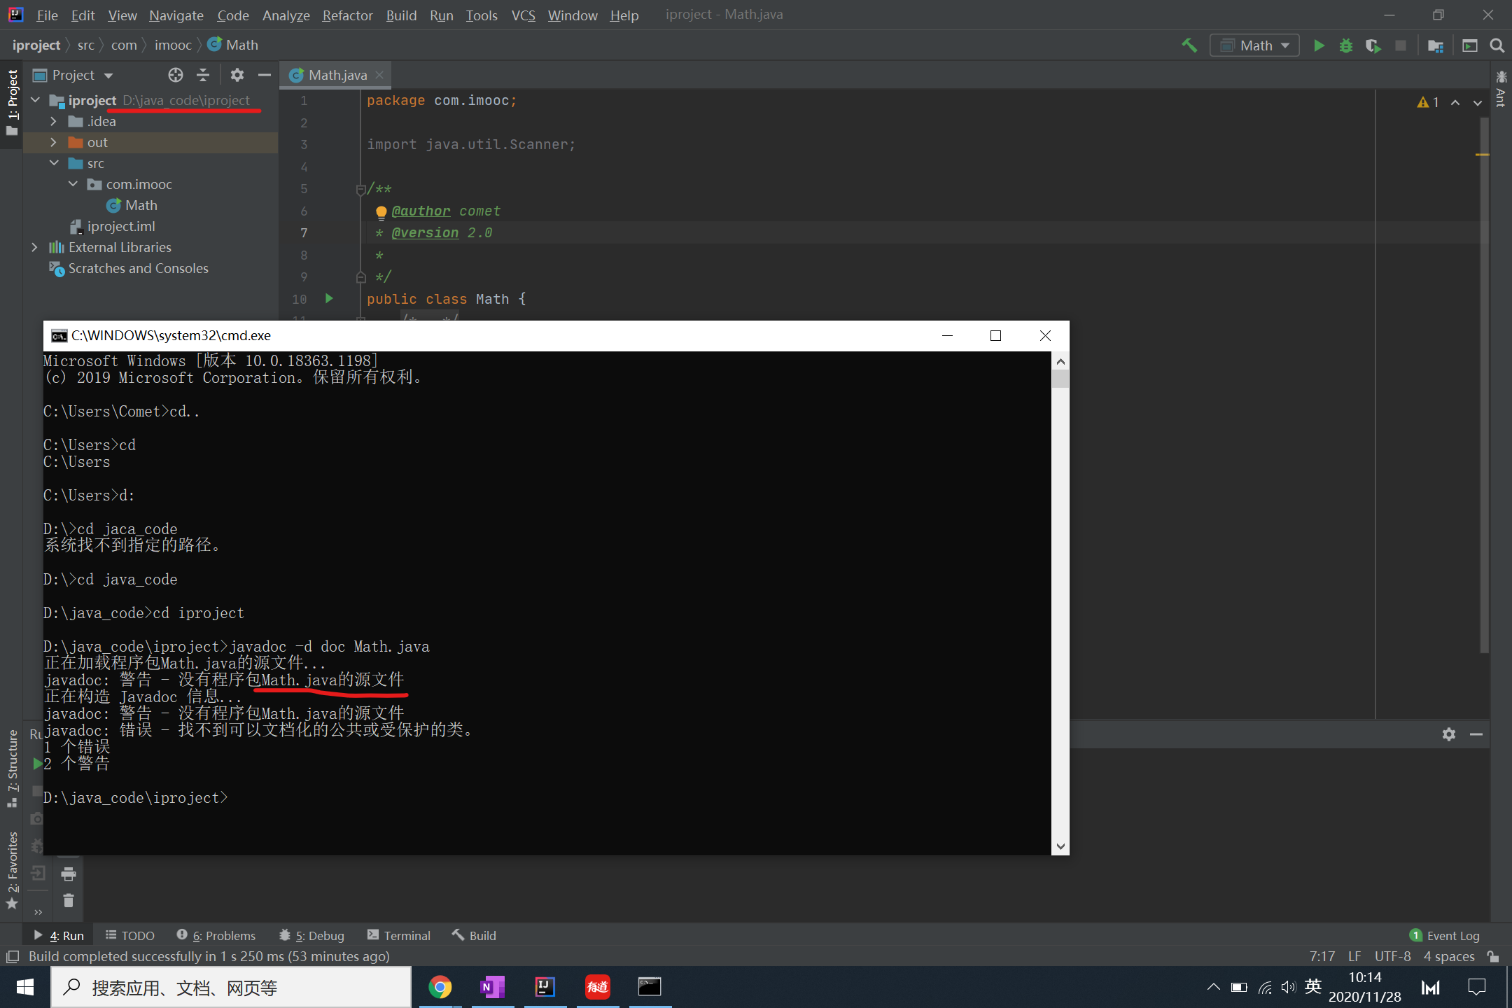Click the print icon in Run panel

(x=69, y=874)
